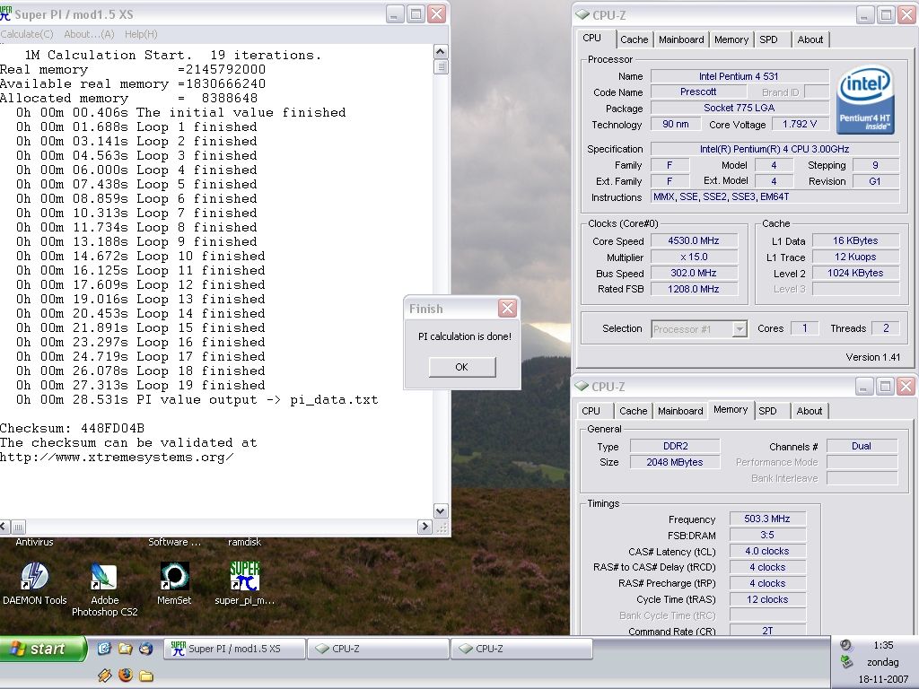Click the http://www.xtremesystems.org/ text
Screen dimensions: 919x689
point(117,457)
